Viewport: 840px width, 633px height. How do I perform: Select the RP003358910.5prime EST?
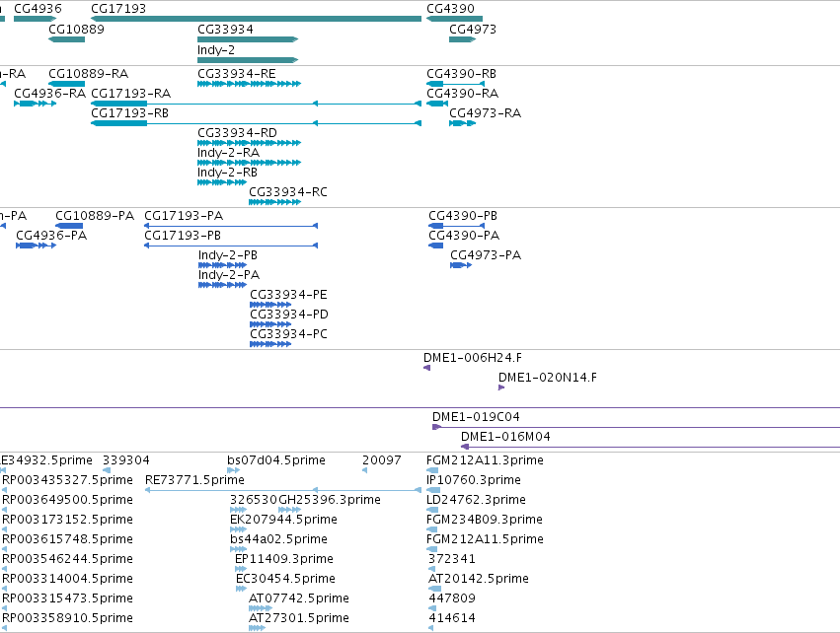coord(5,629)
